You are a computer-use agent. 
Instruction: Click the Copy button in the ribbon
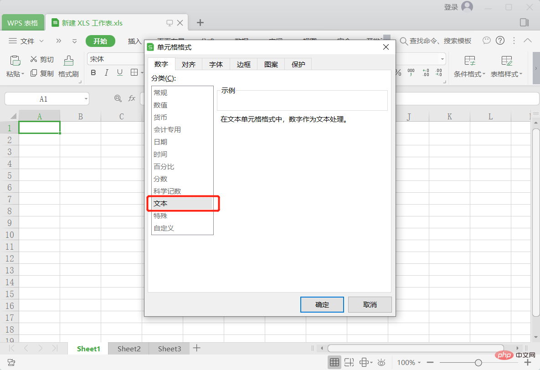41,73
